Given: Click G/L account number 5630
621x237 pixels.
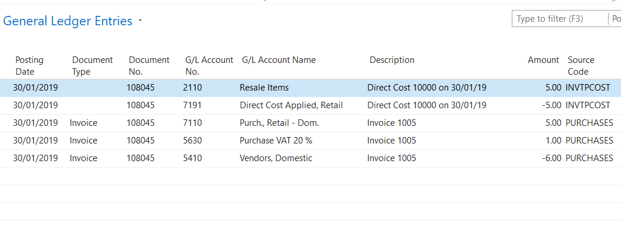Looking at the screenshot, I should click(x=192, y=141).
